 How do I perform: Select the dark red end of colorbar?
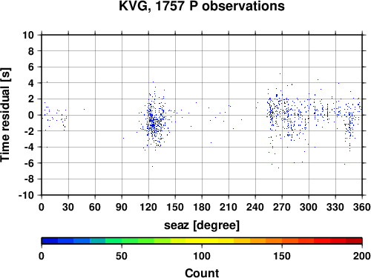[x=354, y=241]
